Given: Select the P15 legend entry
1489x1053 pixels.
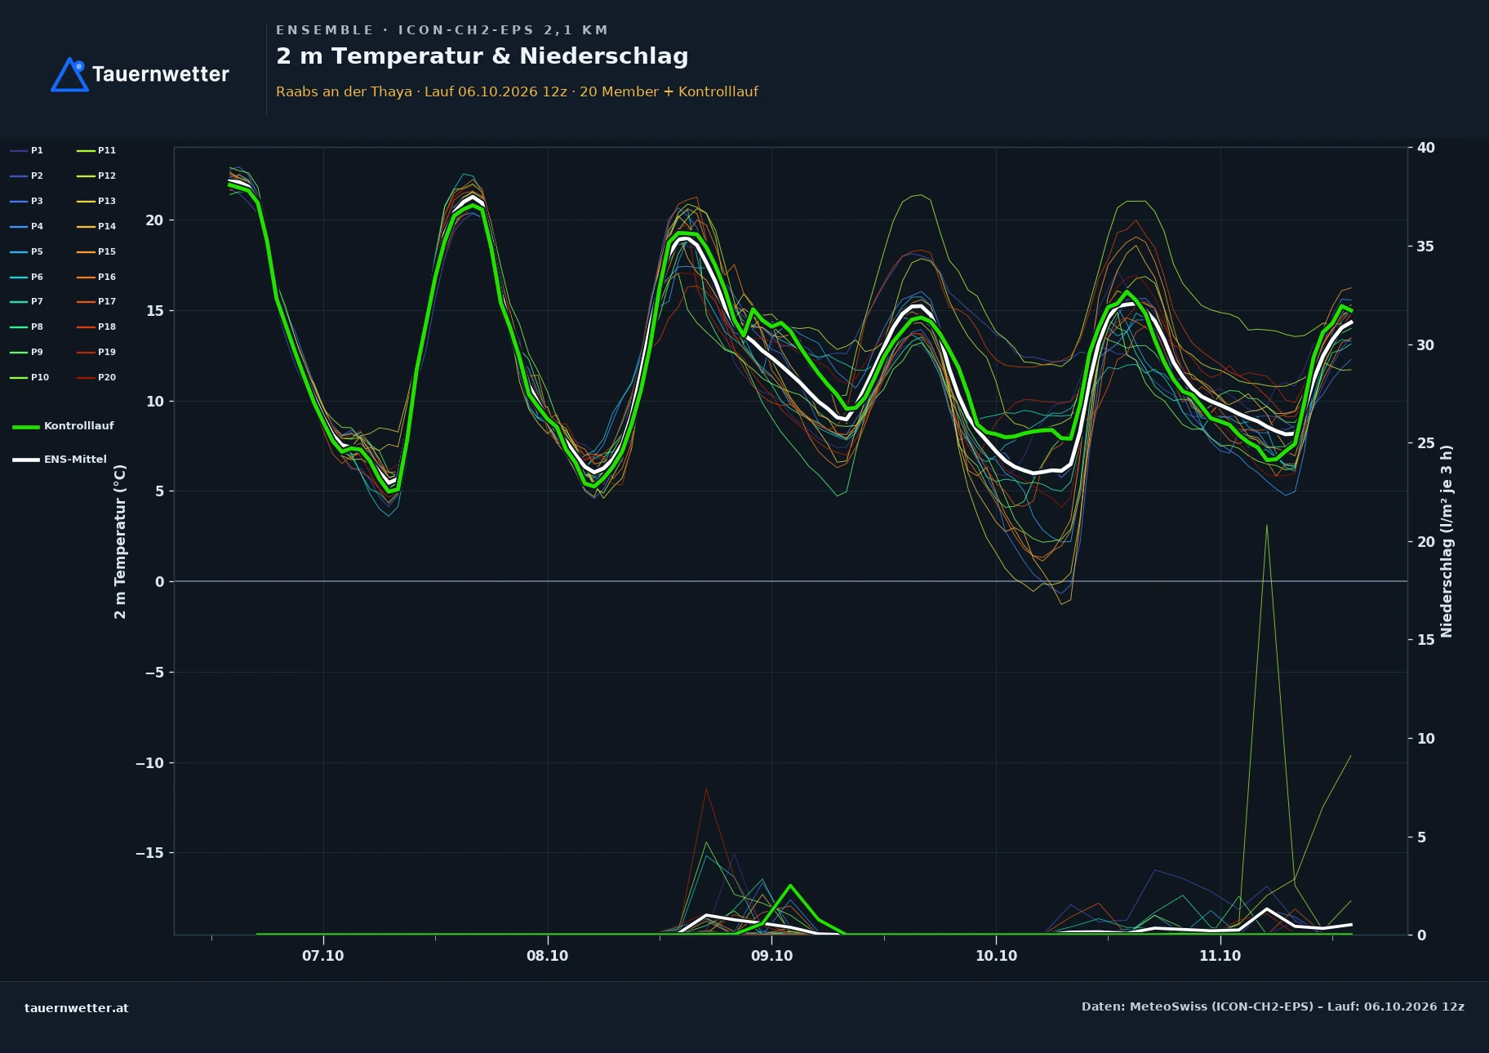Looking at the screenshot, I should (x=96, y=251).
